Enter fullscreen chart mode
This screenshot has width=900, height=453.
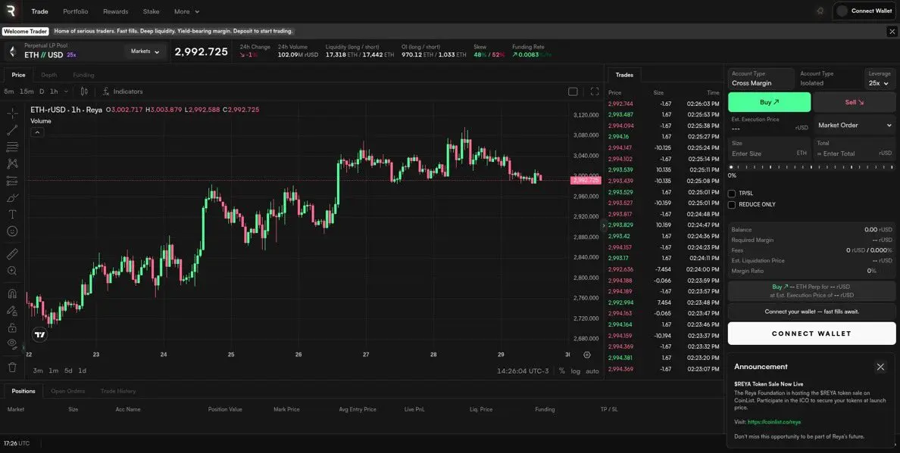[x=595, y=92]
